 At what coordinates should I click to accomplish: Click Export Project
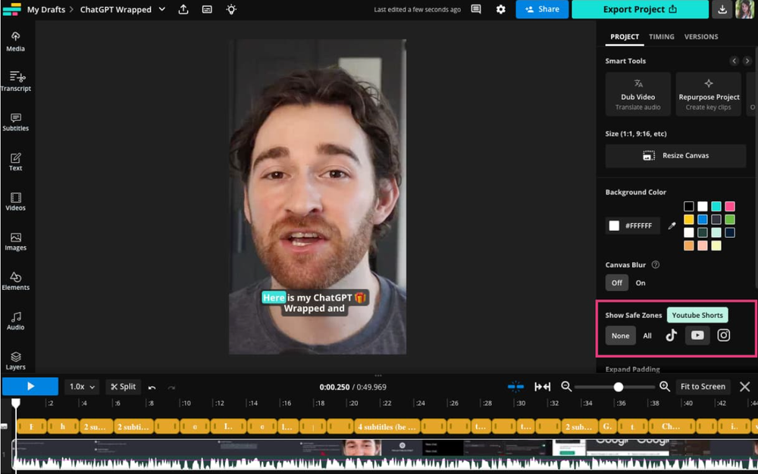[641, 10]
